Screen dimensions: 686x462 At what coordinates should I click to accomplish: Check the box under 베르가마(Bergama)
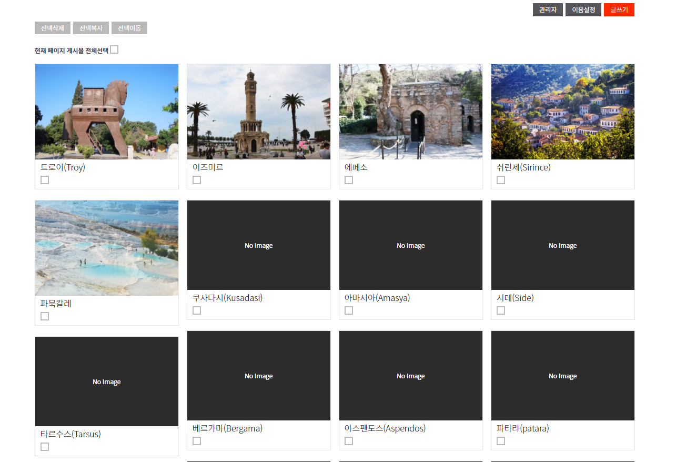point(197,441)
